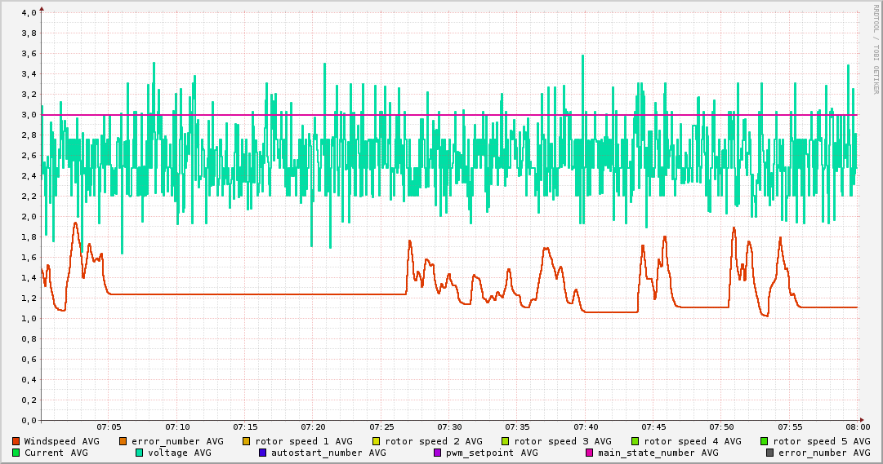Click the dark gray error_number AVG swatch
883x464 pixels.
(770, 453)
